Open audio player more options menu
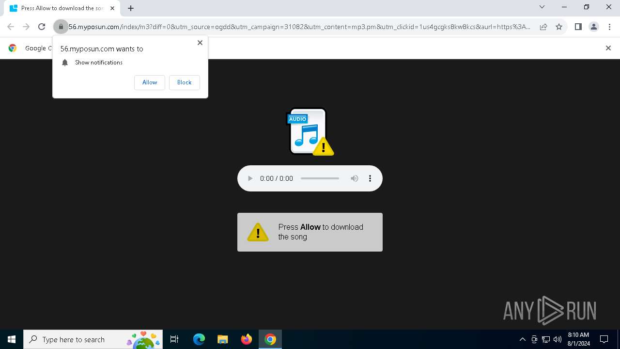The height and width of the screenshot is (349, 620). (370, 178)
